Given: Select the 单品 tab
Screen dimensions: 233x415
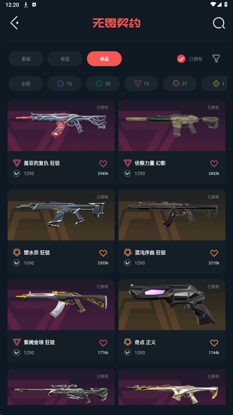Looking at the screenshot, I should (104, 59).
